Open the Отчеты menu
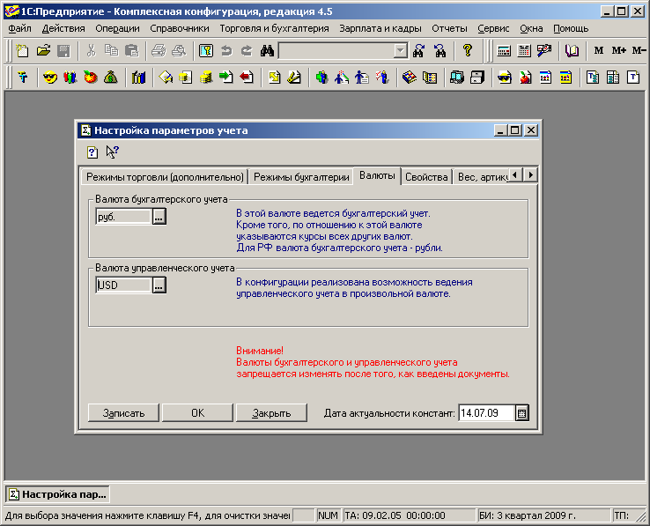The height and width of the screenshot is (526, 650). (x=449, y=28)
